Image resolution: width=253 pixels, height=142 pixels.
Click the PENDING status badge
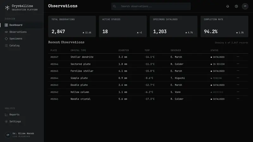tap(216, 78)
